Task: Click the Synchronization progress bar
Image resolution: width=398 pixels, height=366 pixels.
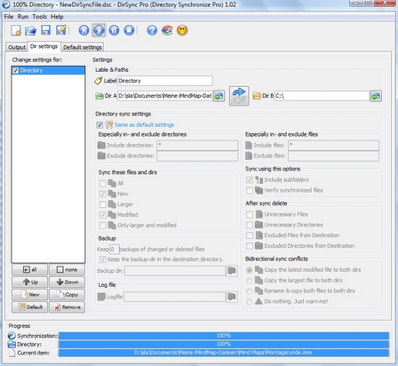Action: [224, 336]
